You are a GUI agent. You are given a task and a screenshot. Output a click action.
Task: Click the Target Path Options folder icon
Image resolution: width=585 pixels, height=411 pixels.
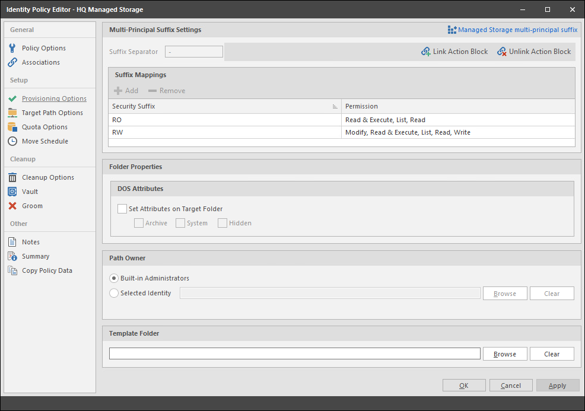12,113
